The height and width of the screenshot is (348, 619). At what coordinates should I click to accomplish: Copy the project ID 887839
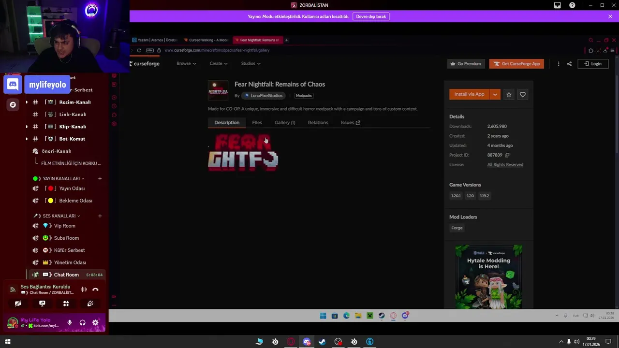coord(507,155)
